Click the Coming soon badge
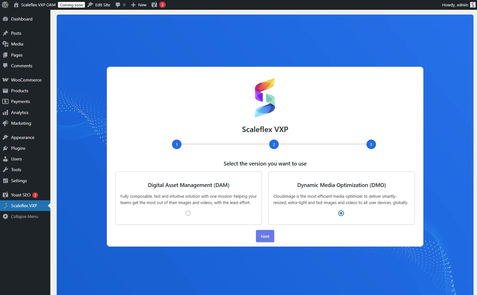Image resolution: width=477 pixels, height=295 pixels. 71,5
